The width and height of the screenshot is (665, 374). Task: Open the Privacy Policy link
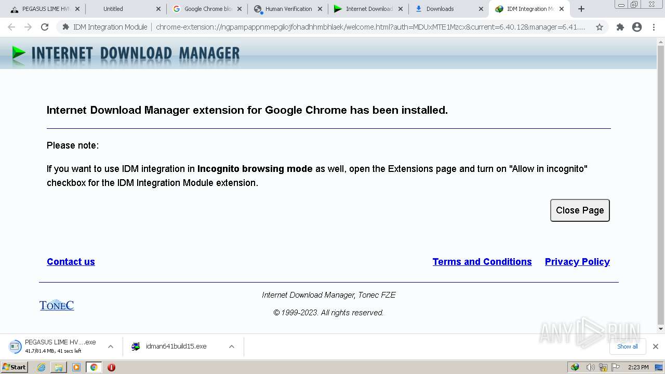[577, 262]
